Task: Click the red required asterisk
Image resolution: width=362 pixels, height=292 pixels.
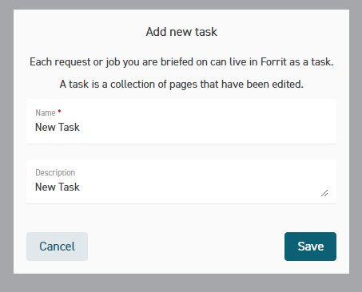Action: [x=59, y=111]
